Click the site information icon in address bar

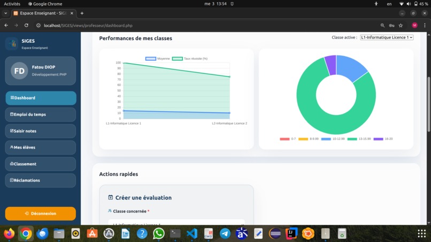tap(38, 25)
